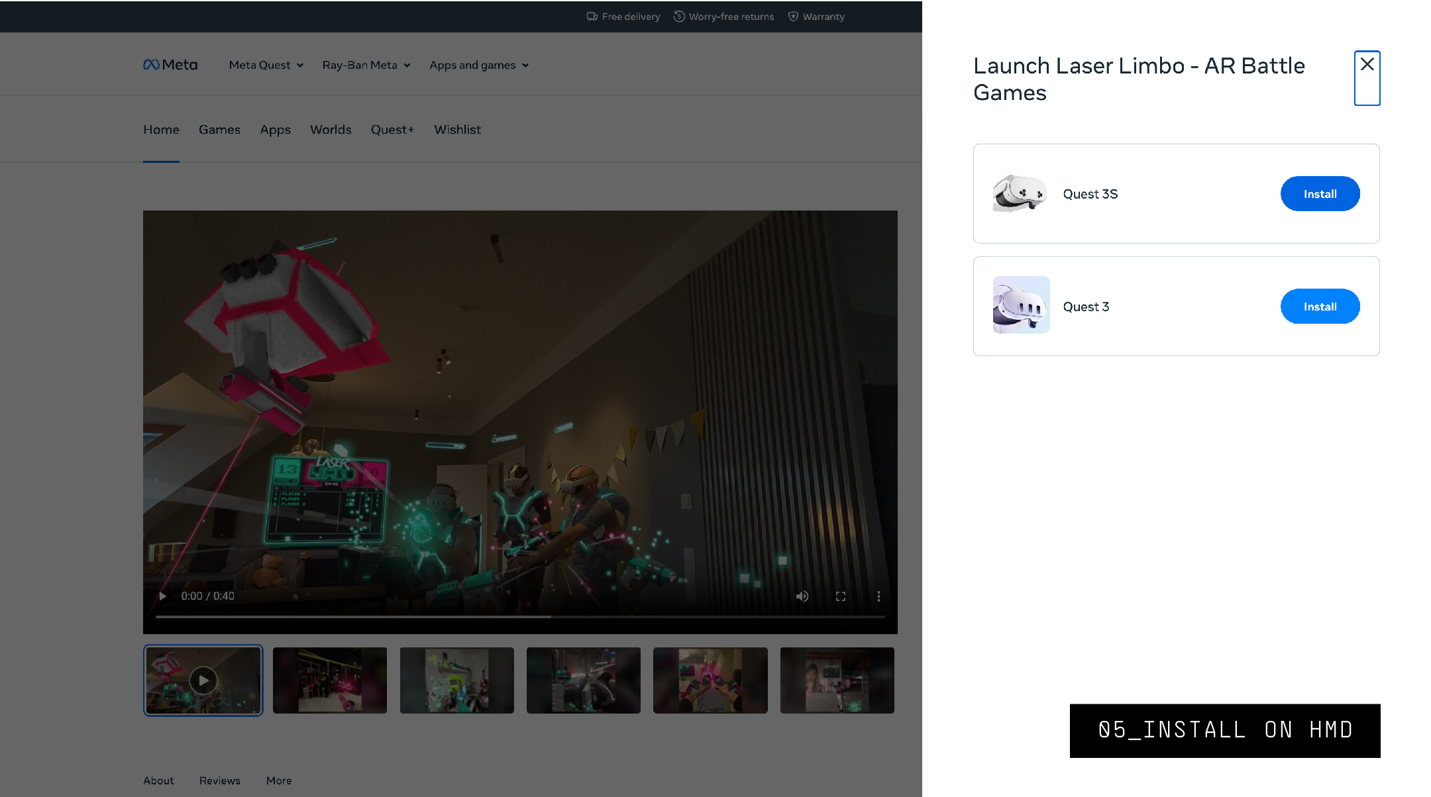Viewport: 1431px width, 797px height.
Task: Enter fullscreen on the video player
Action: [x=841, y=596]
